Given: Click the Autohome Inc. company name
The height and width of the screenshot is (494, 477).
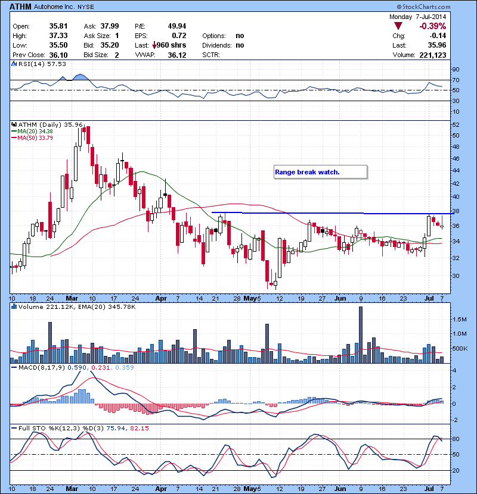Looking at the screenshot, I should (54, 7).
